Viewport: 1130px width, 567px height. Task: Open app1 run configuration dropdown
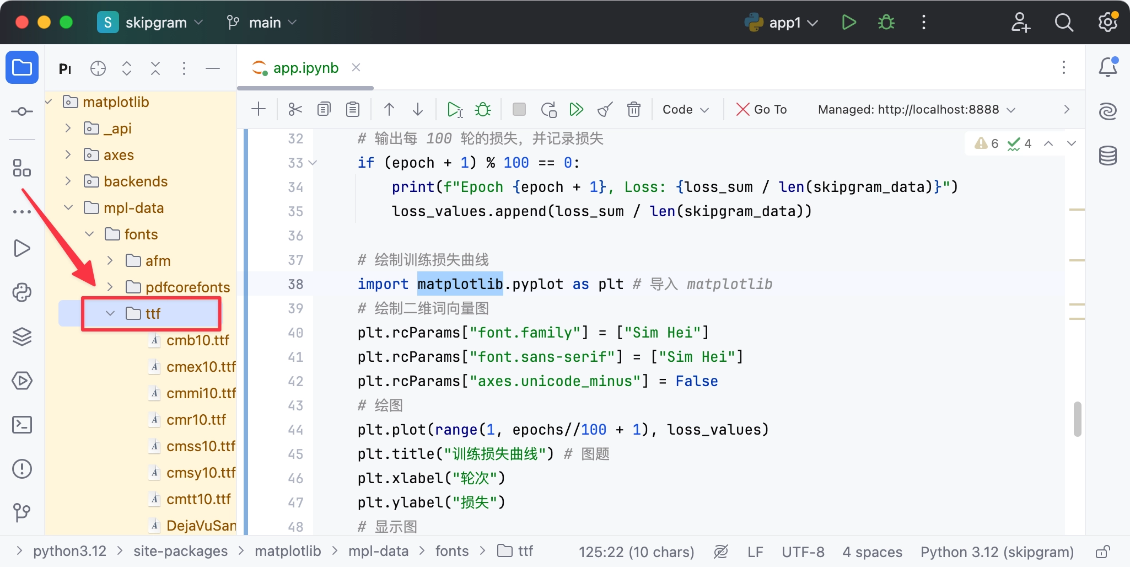(x=781, y=22)
